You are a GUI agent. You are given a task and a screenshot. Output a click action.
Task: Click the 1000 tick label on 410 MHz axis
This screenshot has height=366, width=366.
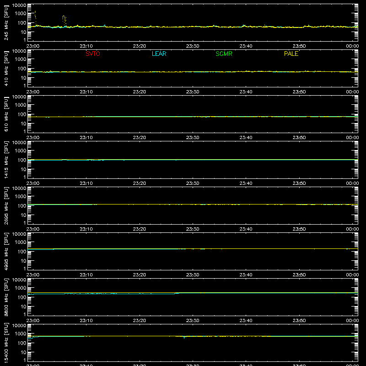pyautogui.click(x=21, y=59)
